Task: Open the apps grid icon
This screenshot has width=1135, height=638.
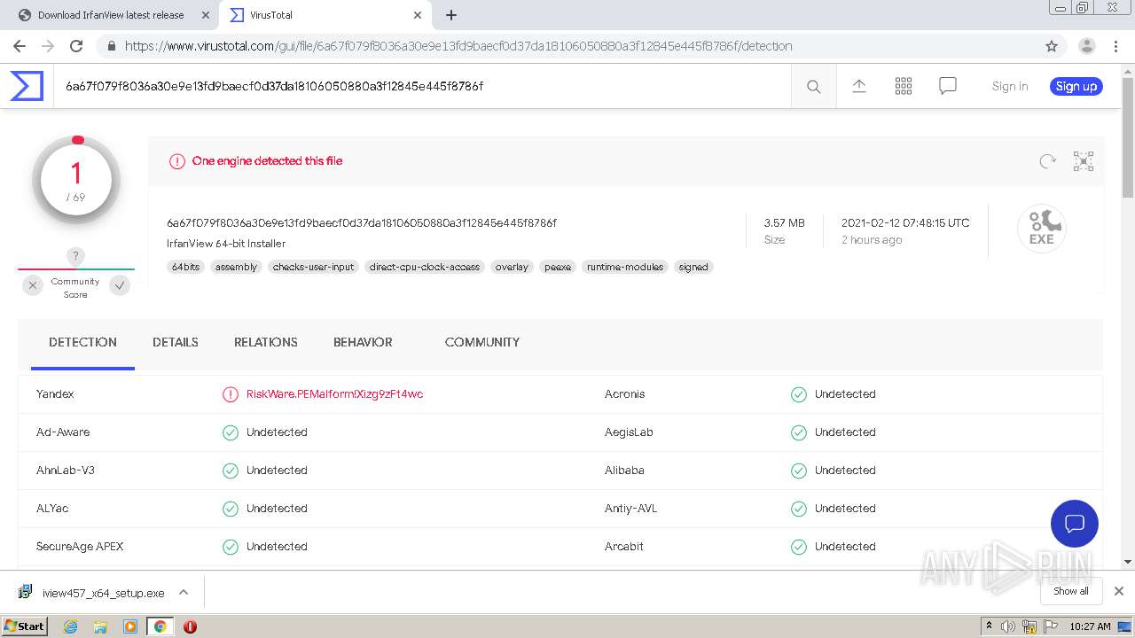Action: tap(903, 86)
